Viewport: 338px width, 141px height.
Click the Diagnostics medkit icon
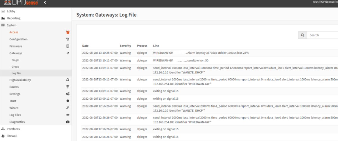pyautogui.click(x=68, y=122)
